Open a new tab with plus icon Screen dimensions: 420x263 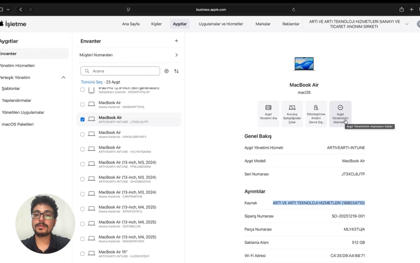point(412,9)
